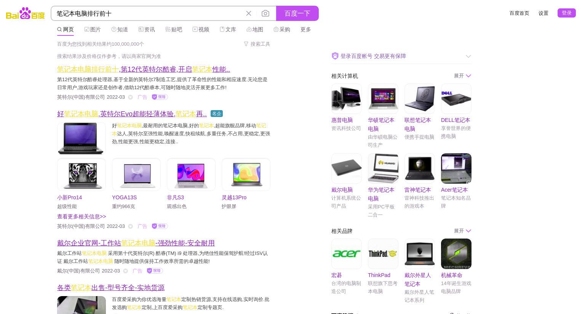Expand 相关计算机 section with 展开

pos(462,76)
